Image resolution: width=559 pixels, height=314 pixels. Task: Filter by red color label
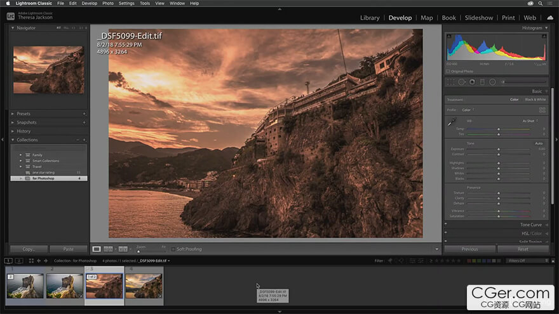point(469,261)
